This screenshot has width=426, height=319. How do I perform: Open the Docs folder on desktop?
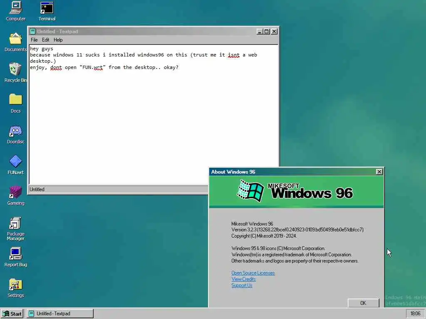click(x=15, y=103)
